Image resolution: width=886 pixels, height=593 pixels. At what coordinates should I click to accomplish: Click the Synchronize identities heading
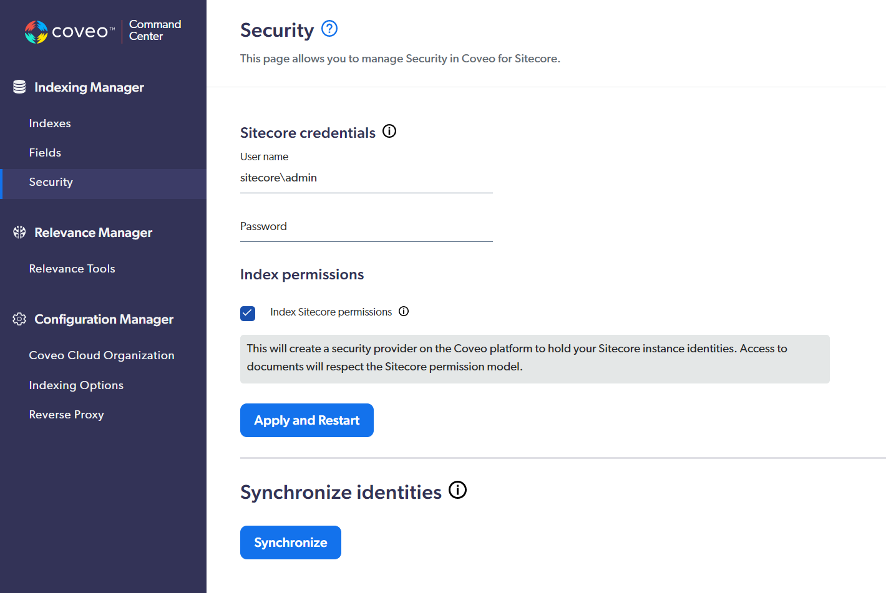[341, 492]
